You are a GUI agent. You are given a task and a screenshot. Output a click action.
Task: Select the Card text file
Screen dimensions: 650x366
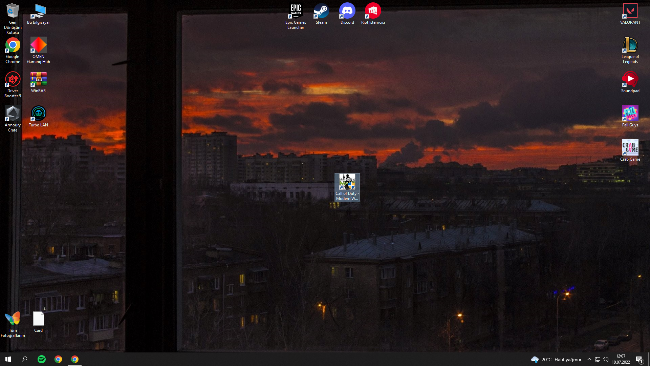click(38, 319)
